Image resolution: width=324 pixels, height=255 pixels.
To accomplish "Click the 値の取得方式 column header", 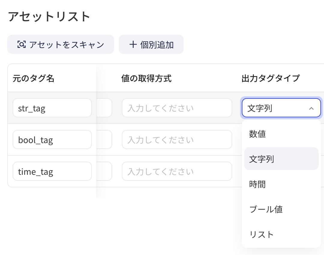I will click(x=146, y=78).
